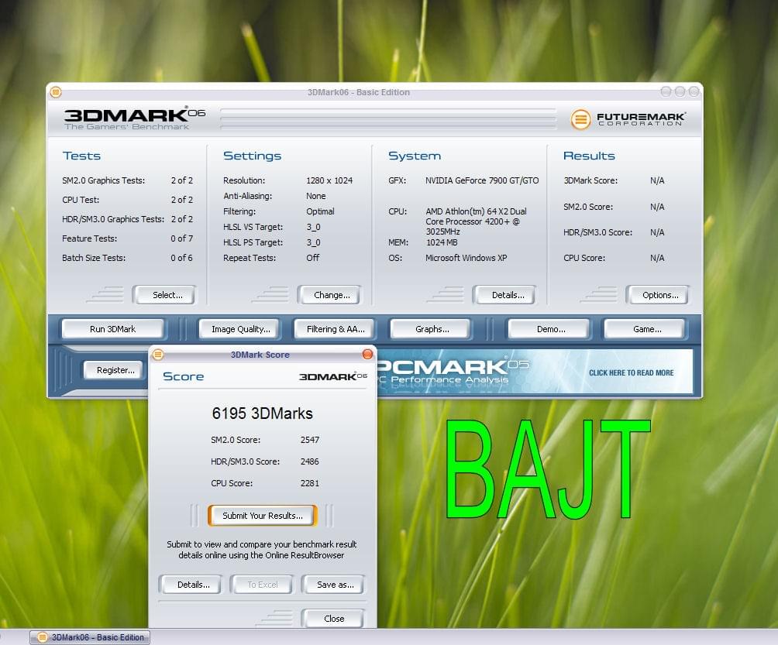Click the Batch Size Tests value '0 of 6'
778x645 pixels.
181,258
